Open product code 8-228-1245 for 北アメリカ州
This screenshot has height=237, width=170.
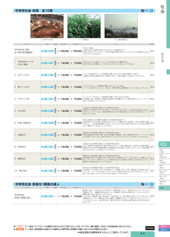pyautogui.click(x=47, y=75)
